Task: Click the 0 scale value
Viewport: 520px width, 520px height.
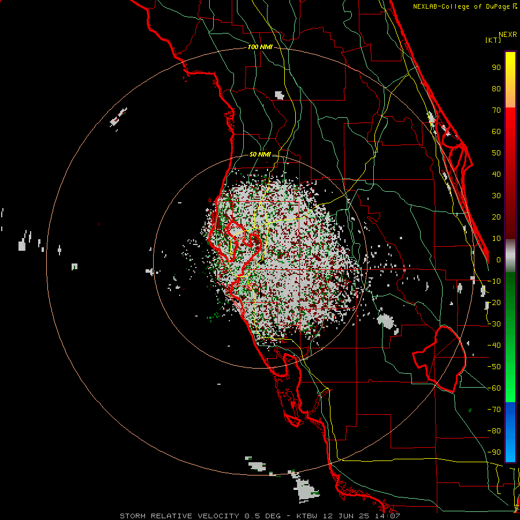Action: 499,259
